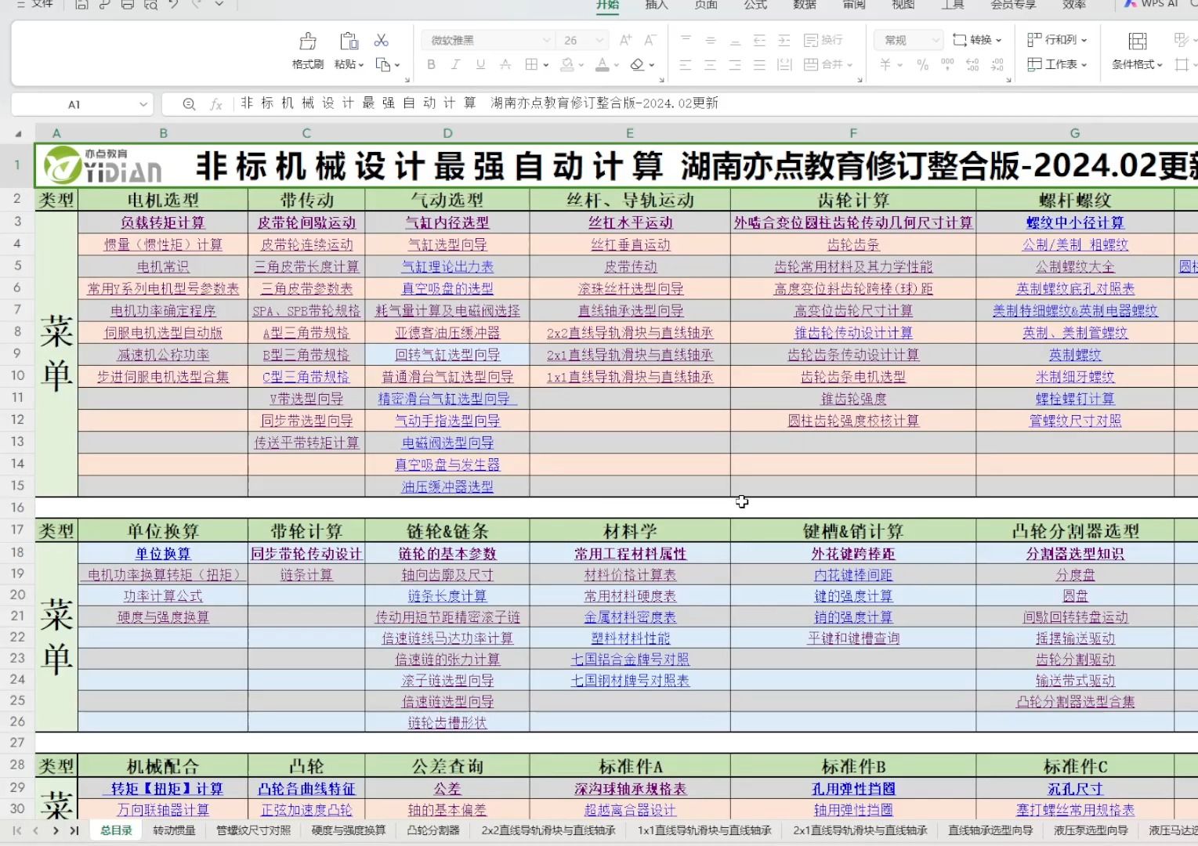Apply thousands separator style icon
Viewport: 1198px width, 846px height.
[947, 65]
